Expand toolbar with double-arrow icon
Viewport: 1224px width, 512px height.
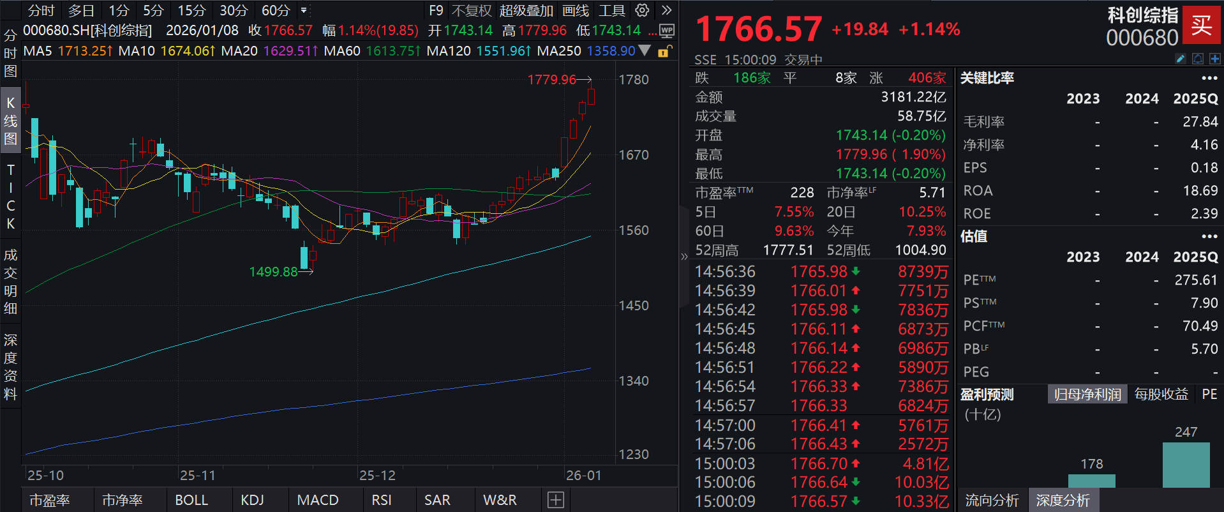[666, 10]
